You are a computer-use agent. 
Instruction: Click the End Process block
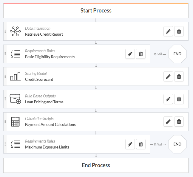(96, 165)
